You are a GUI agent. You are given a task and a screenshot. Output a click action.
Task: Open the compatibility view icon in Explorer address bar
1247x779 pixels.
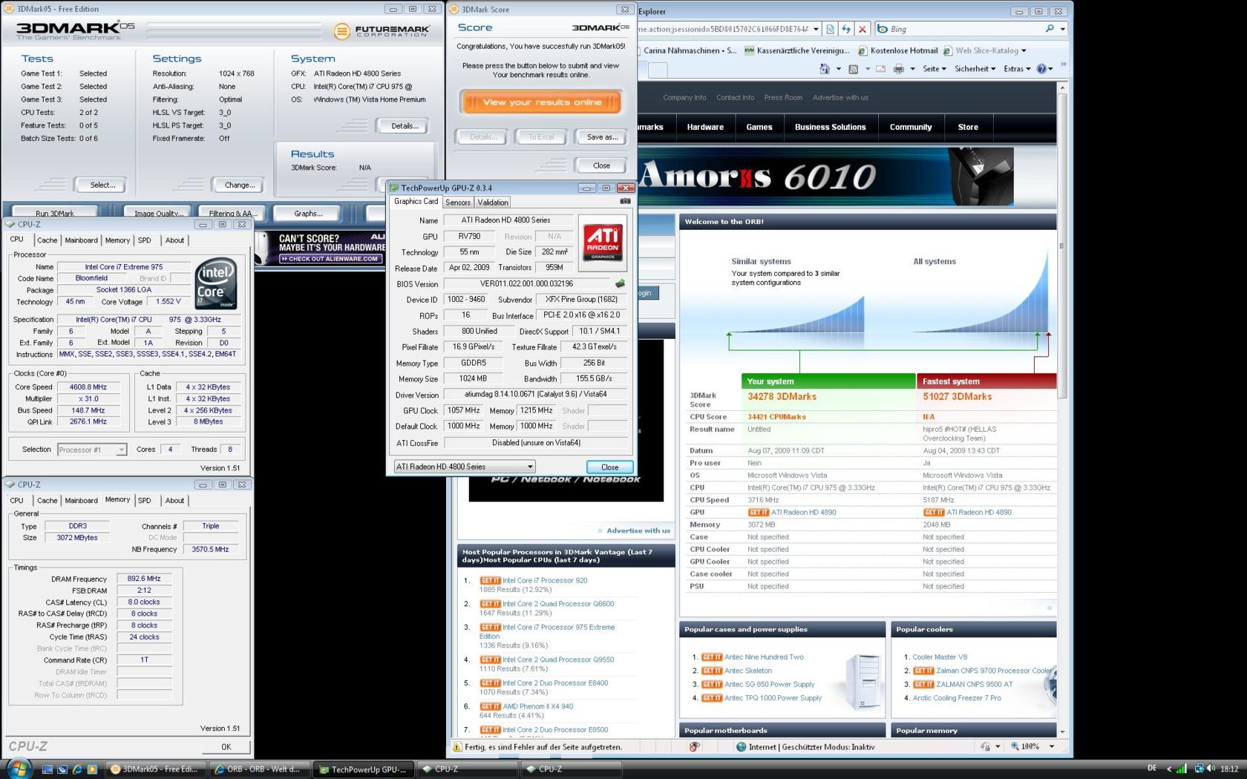(831, 29)
